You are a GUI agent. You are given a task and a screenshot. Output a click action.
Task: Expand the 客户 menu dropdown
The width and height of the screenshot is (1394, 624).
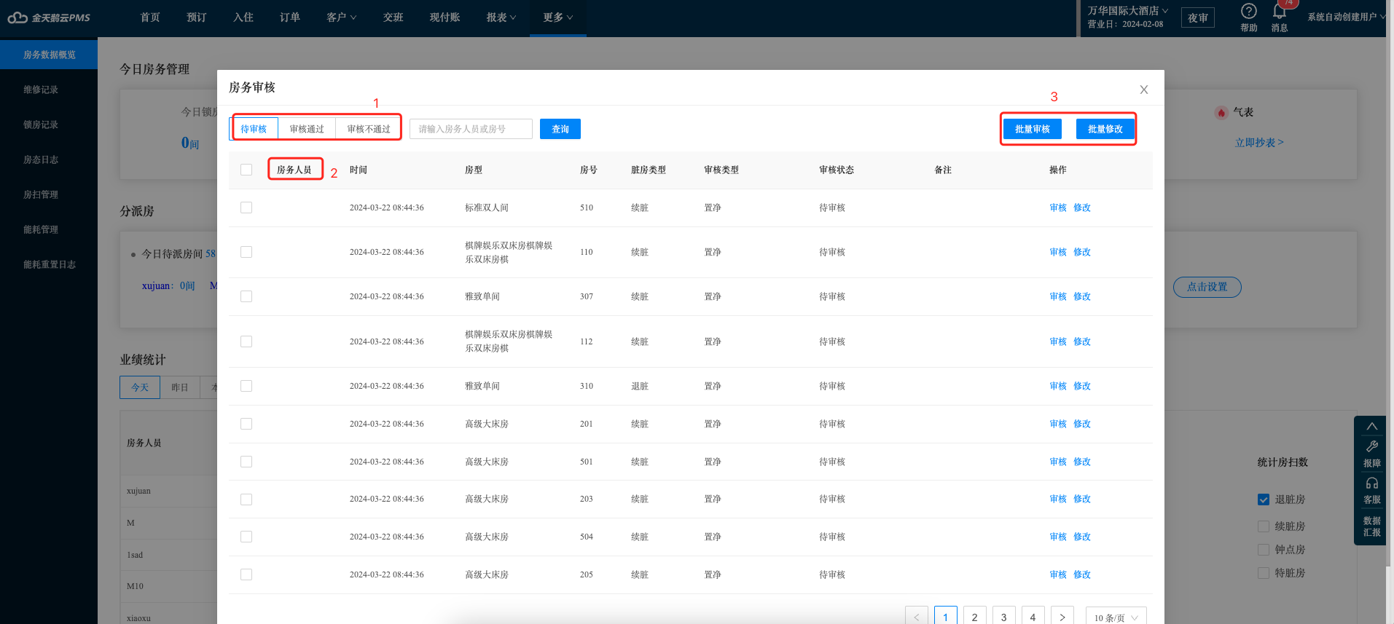[x=341, y=17]
